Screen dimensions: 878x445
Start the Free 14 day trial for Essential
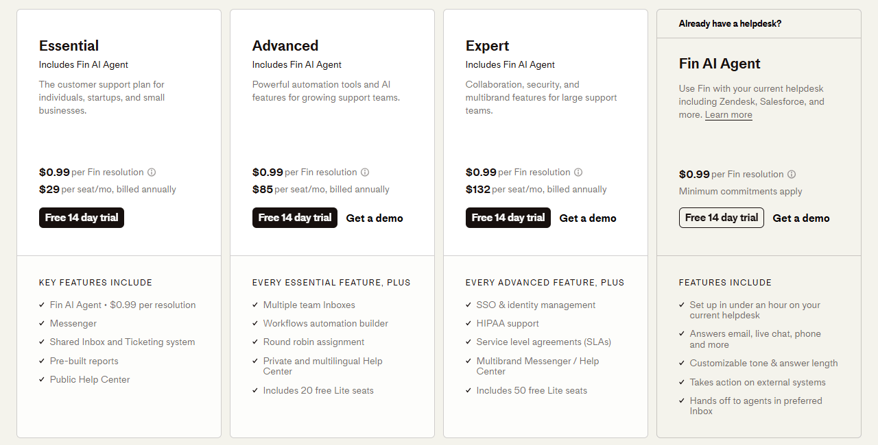click(81, 217)
